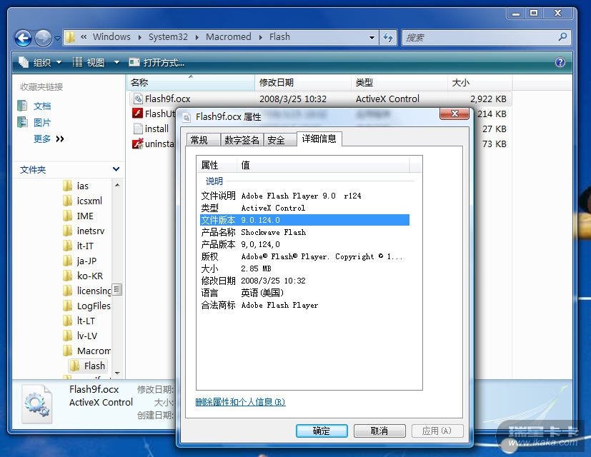
Task: Switch to the 数字签名 tab
Action: point(242,140)
